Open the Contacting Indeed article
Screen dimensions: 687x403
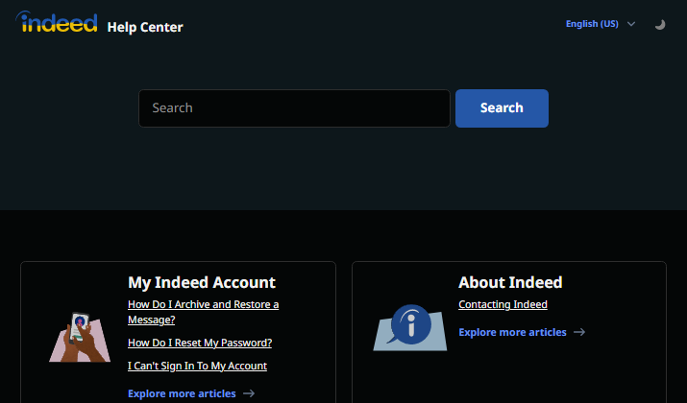coord(503,304)
